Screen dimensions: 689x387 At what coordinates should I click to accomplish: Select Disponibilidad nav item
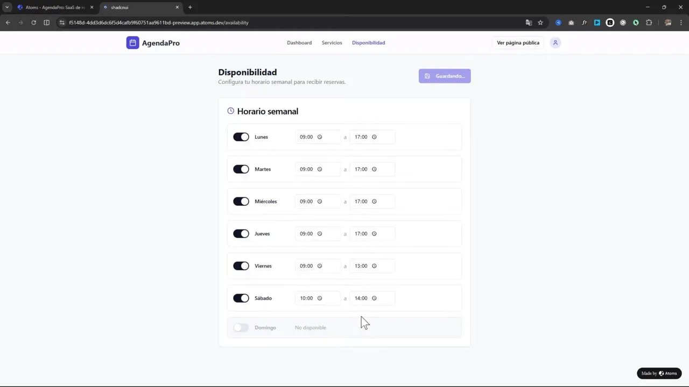368,42
